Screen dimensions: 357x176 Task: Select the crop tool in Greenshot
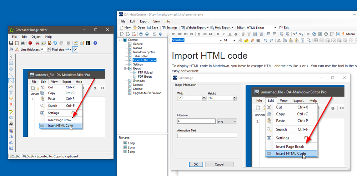click(11, 131)
